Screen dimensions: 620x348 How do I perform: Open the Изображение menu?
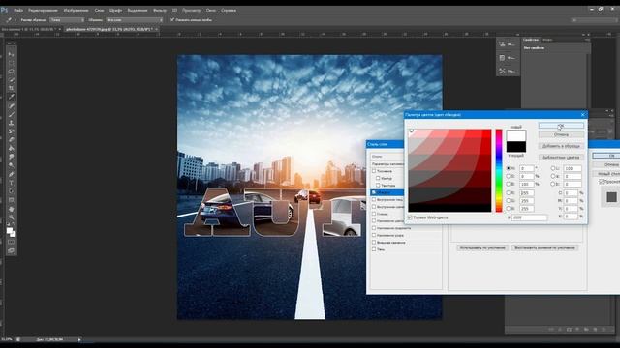[76, 11]
